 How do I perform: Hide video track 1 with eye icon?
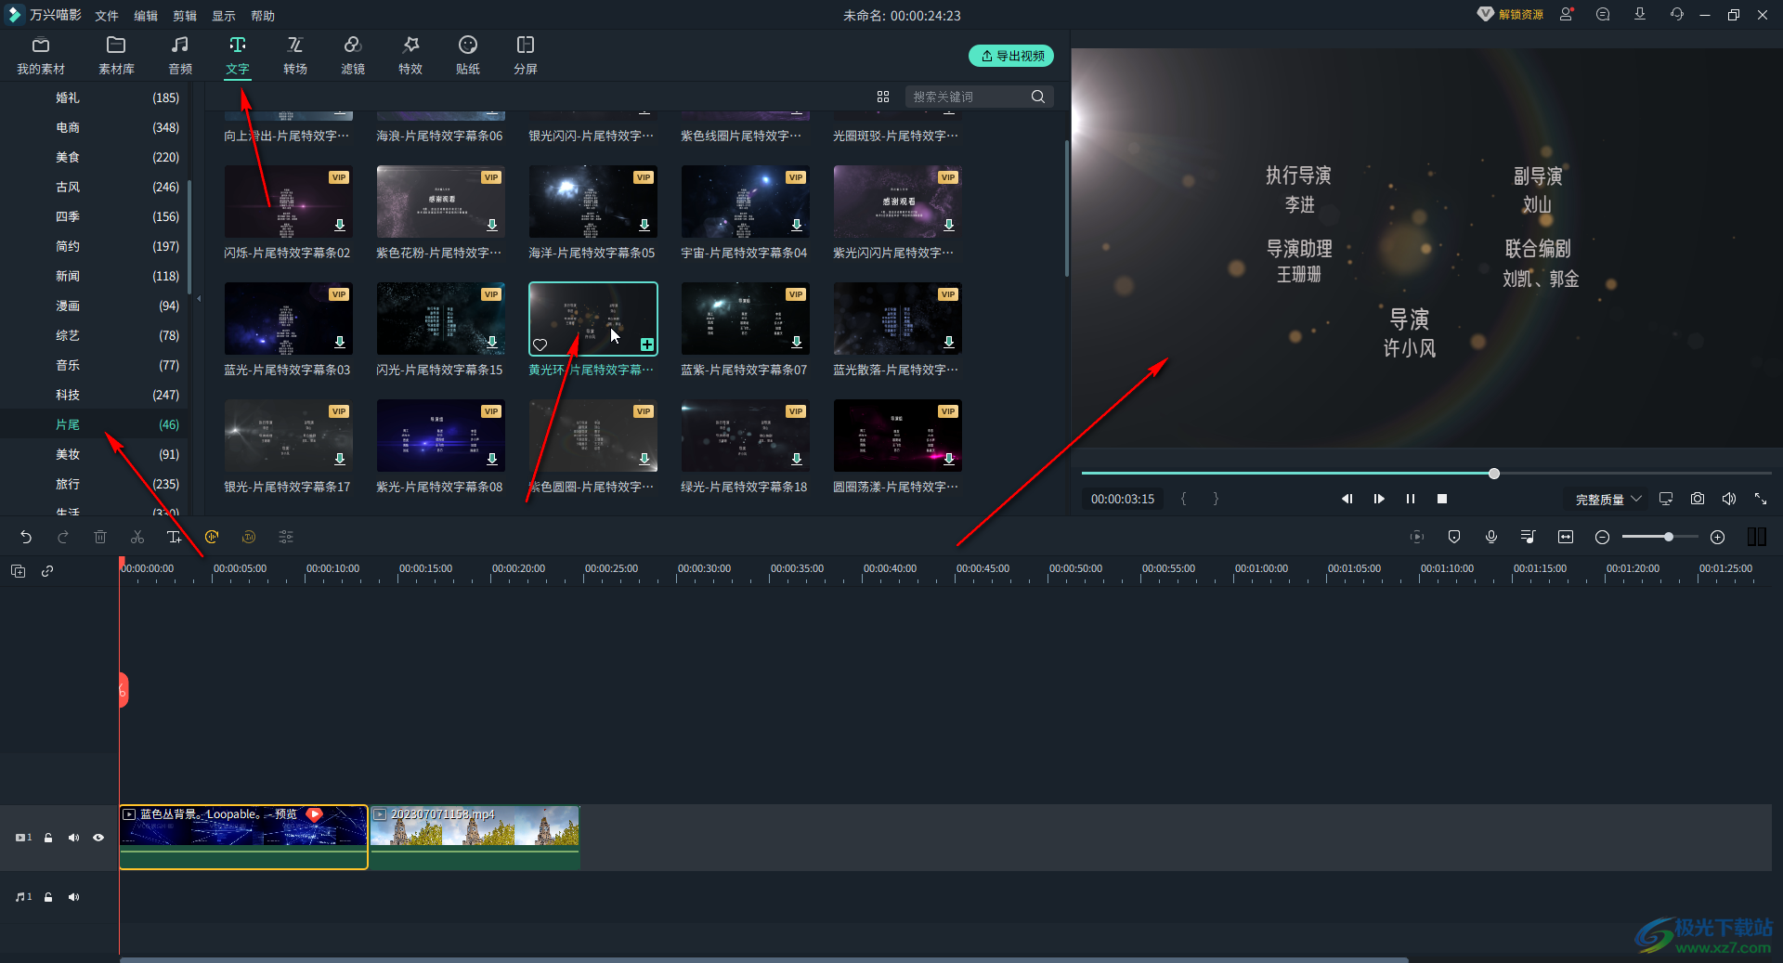pyautogui.click(x=98, y=838)
